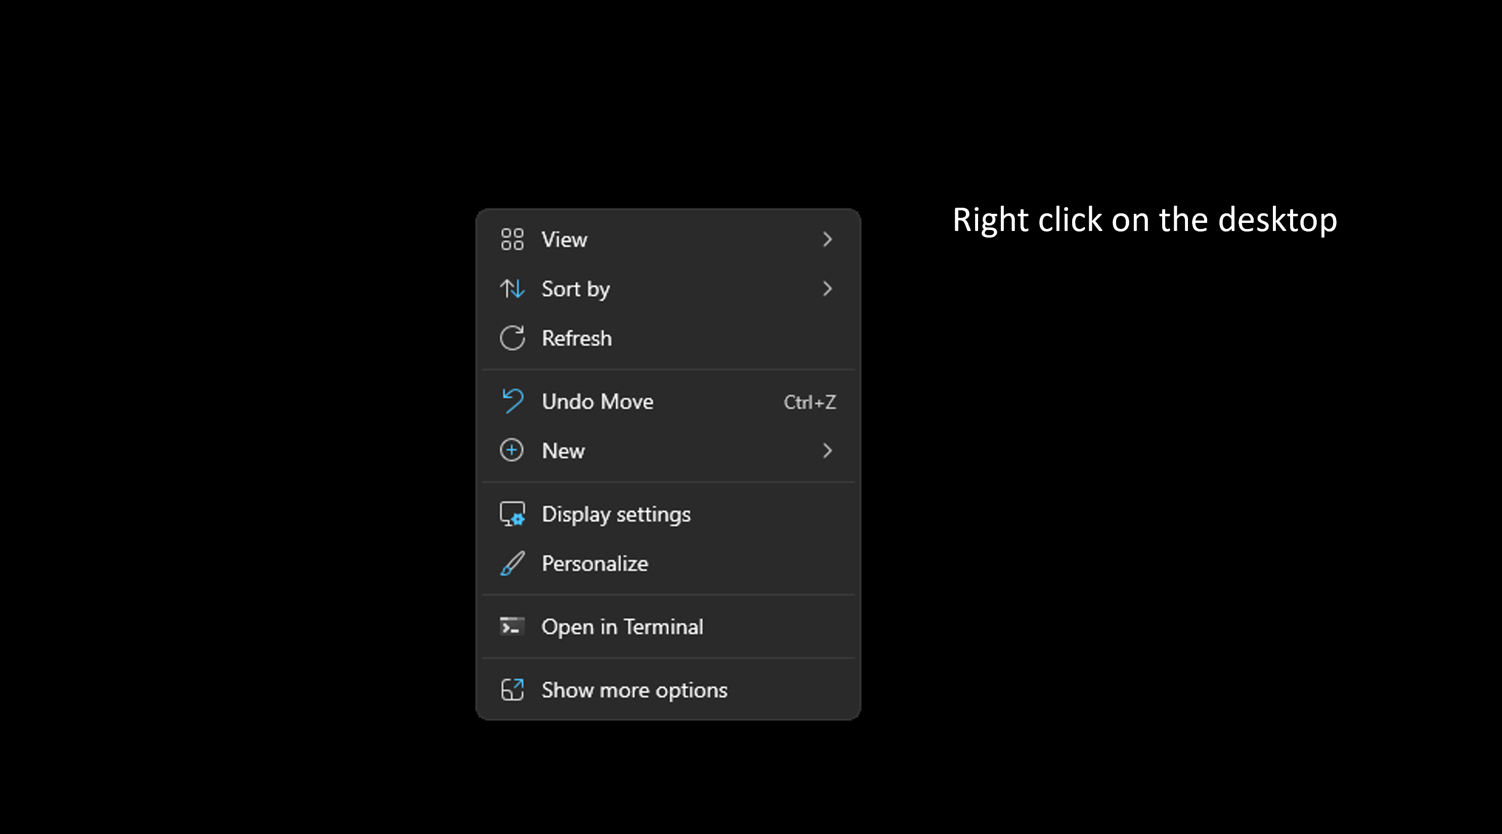
Task: Click the Display settings monitor icon
Action: click(x=512, y=514)
